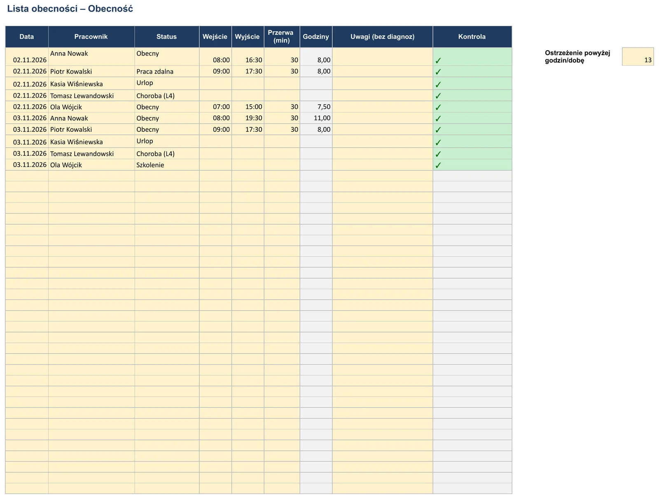Click the Ostrzeżenie powyżej godzin/dobę label

[x=577, y=56]
